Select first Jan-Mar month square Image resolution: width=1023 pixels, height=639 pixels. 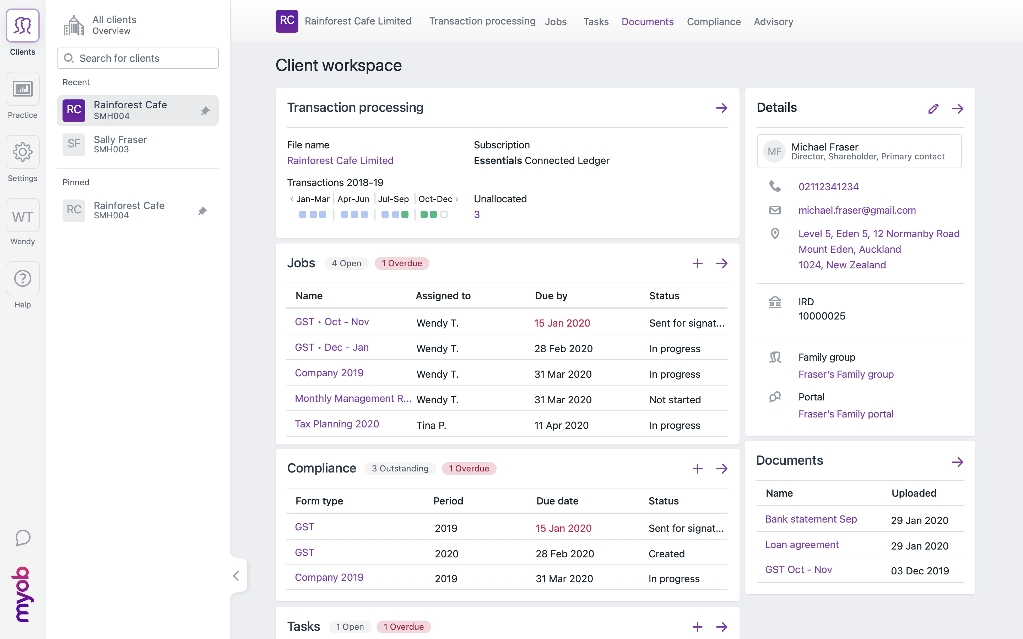pos(303,215)
